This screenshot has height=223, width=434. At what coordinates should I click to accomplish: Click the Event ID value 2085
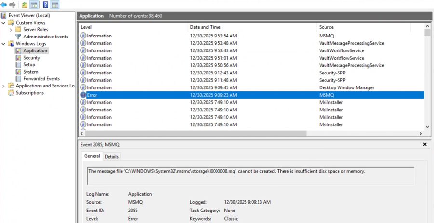pyautogui.click(x=133, y=211)
